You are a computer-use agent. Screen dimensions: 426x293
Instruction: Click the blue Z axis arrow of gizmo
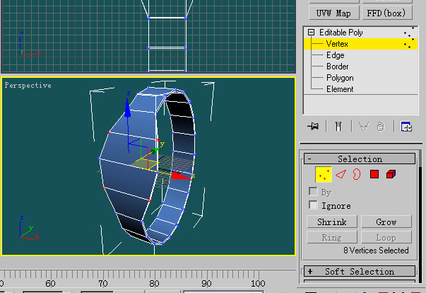(x=127, y=108)
